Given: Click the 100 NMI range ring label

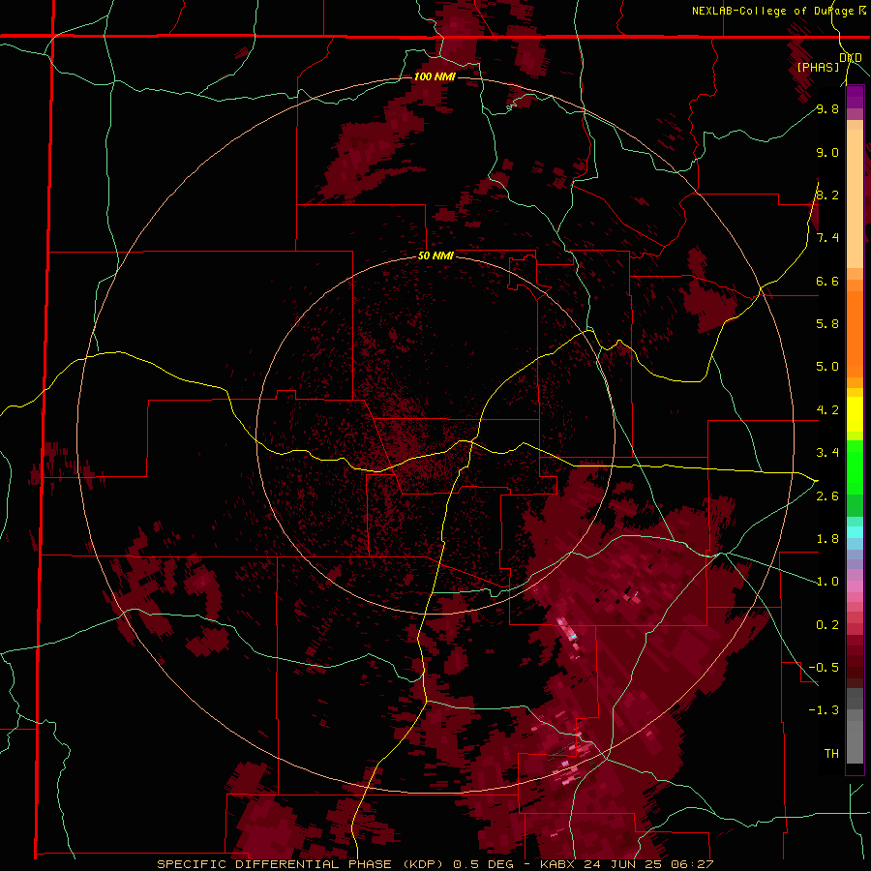Looking at the screenshot, I should 435,76.
